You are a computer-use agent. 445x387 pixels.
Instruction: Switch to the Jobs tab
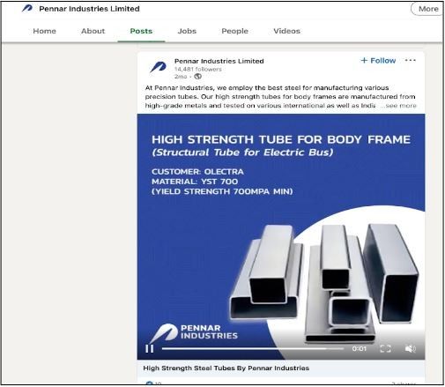187,31
